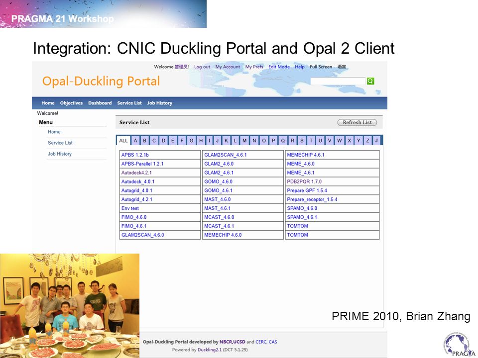Select the B alphabet filter tab
Image resolution: width=478 pixels, height=358 pixels.
(x=145, y=140)
